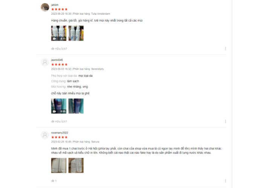The width and height of the screenshot is (264, 188).
Task: Open more options for rosemarry2022's review
Action: pos(226,181)
